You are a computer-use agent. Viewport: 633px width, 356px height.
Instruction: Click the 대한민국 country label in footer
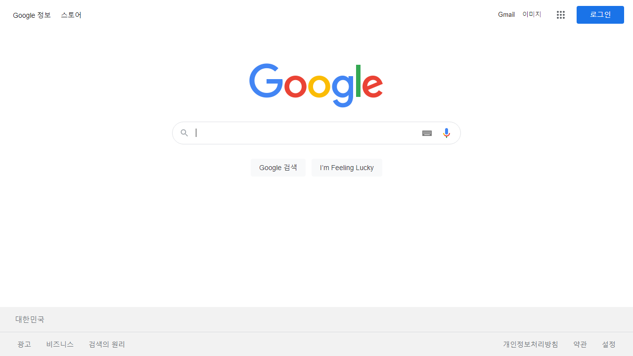tap(30, 319)
